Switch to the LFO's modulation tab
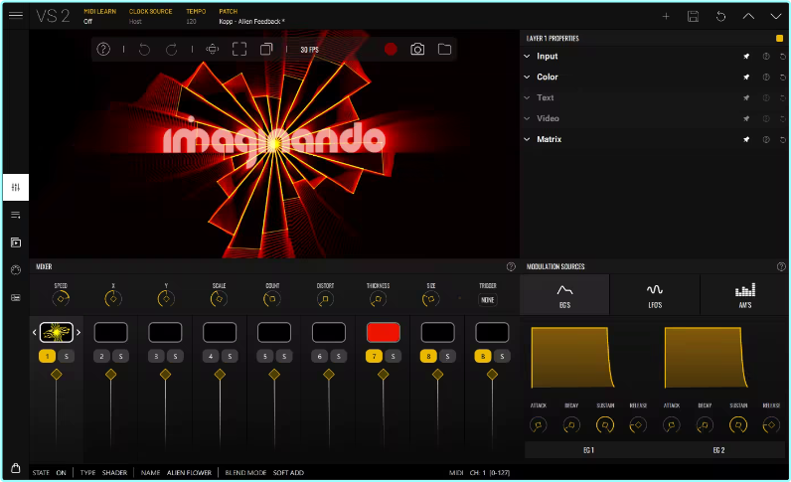The image size is (791, 482). [x=654, y=294]
